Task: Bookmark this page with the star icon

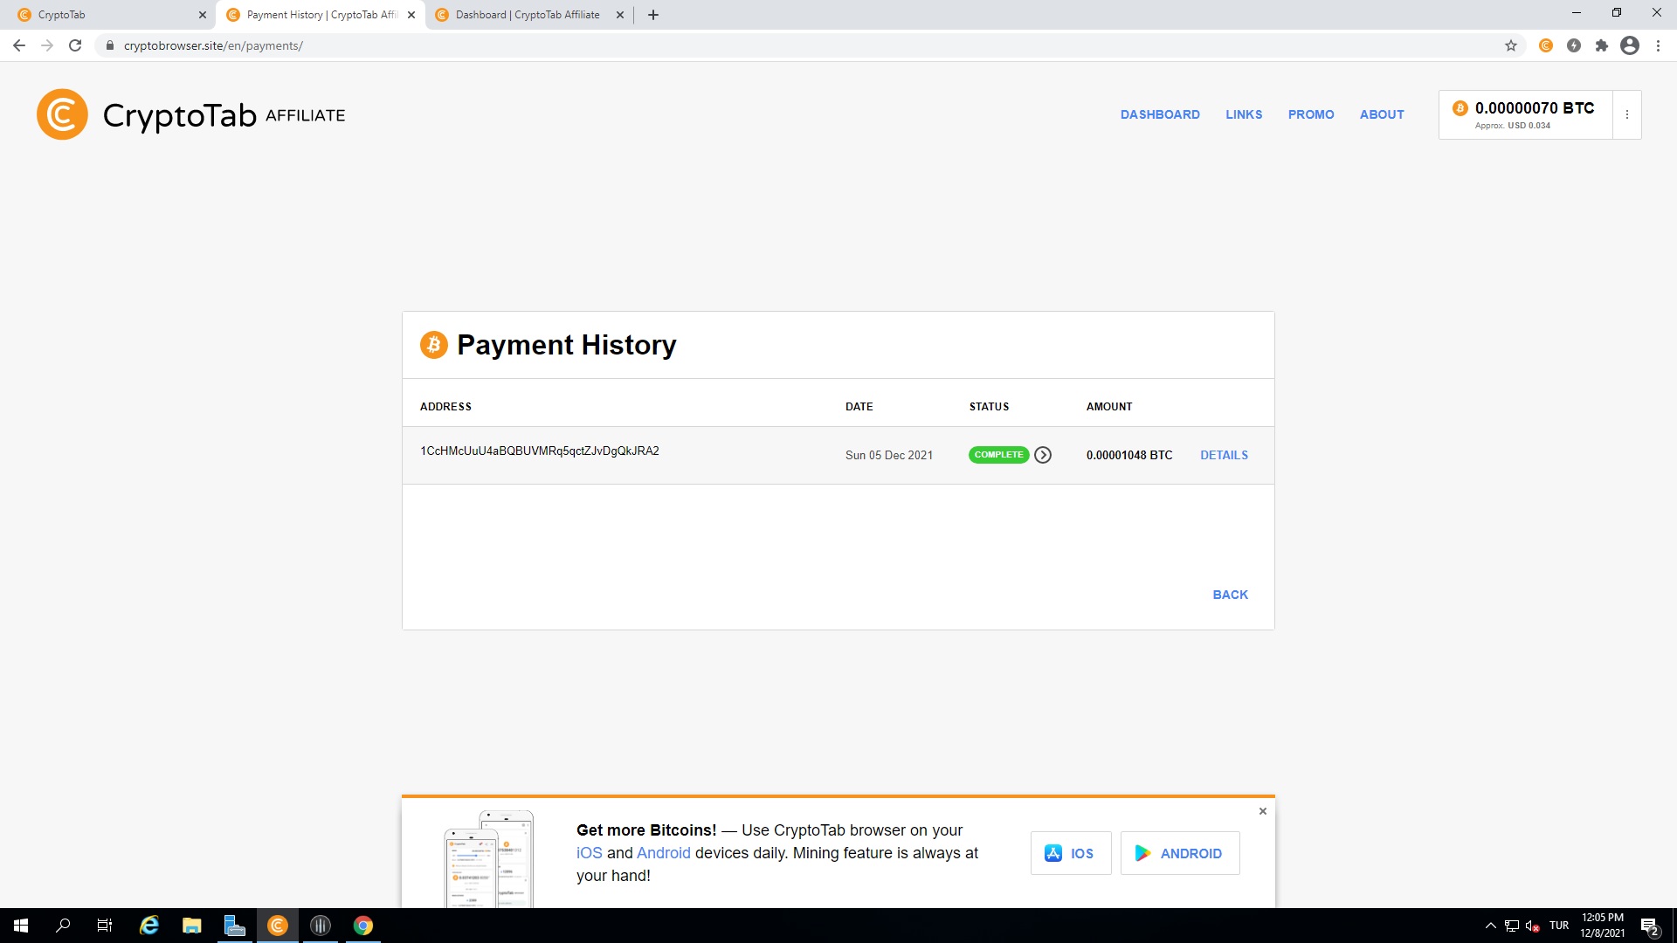Action: click(x=1511, y=45)
